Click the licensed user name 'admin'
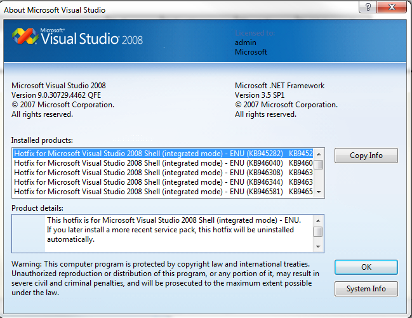 coord(246,43)
